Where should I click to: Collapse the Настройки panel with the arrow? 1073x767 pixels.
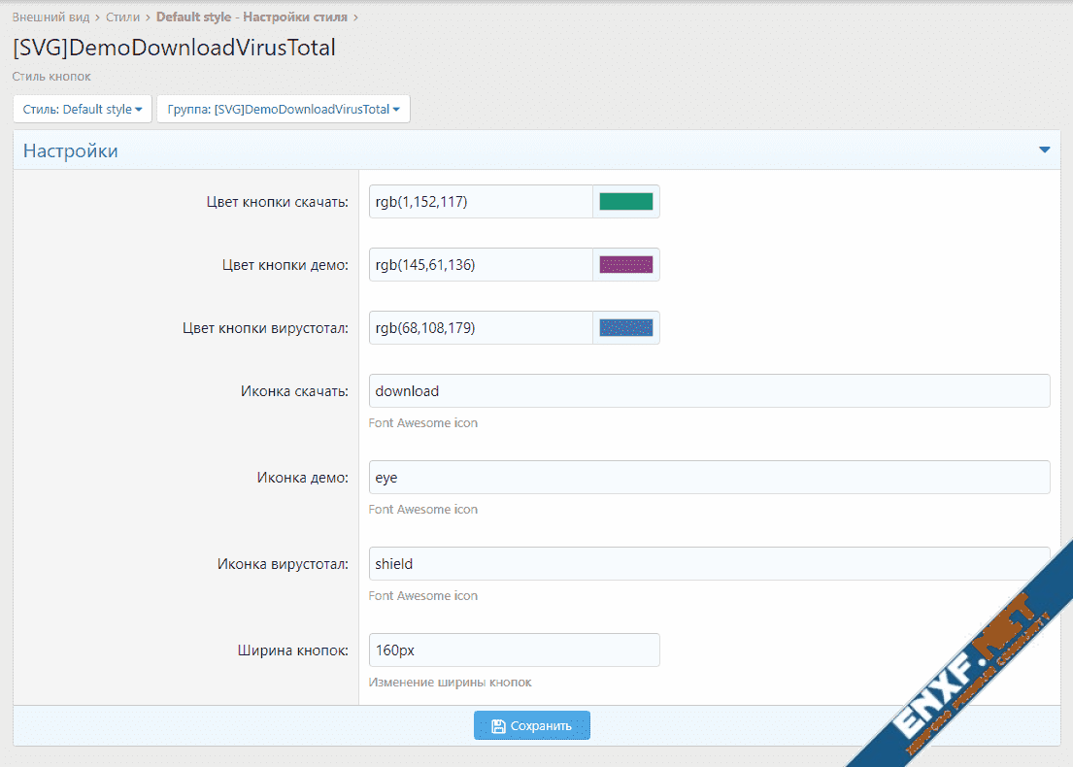(x=1044, y=150)
